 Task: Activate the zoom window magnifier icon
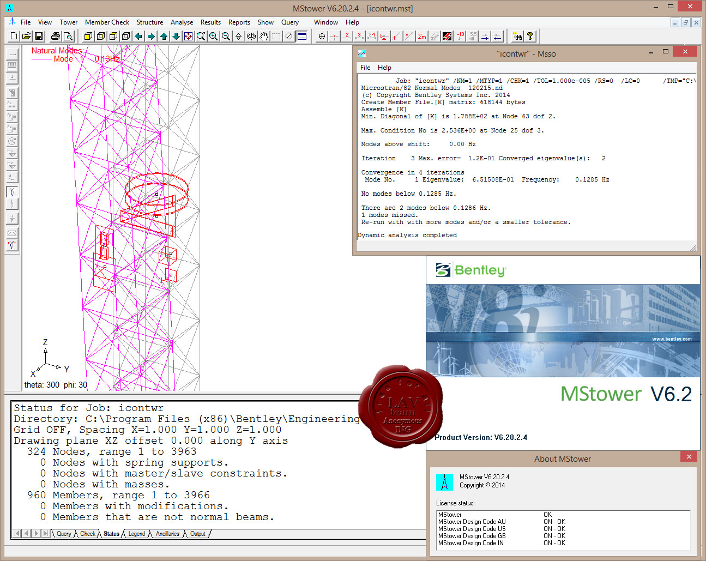pyautogui.click(x=201, y=36)
